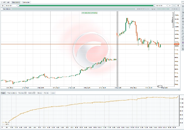This screenshot has width=184, height=130.
Task: Open the backtesting settings gear
Action: pos(3,5)
